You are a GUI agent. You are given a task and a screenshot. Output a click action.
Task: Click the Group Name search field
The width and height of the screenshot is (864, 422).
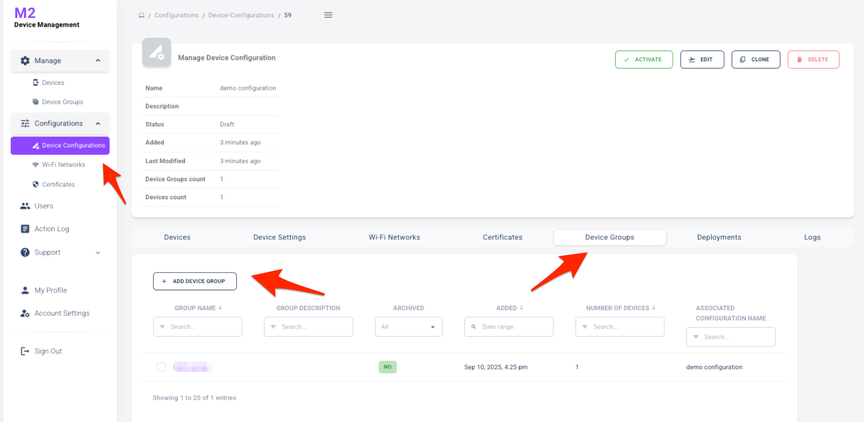click(197, 327)
